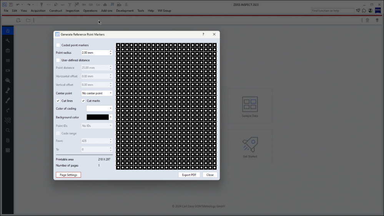Click the open folder icon below menu bar
Image resolution: width=384 pixels, height=216 pixels.
click(28, 20)
